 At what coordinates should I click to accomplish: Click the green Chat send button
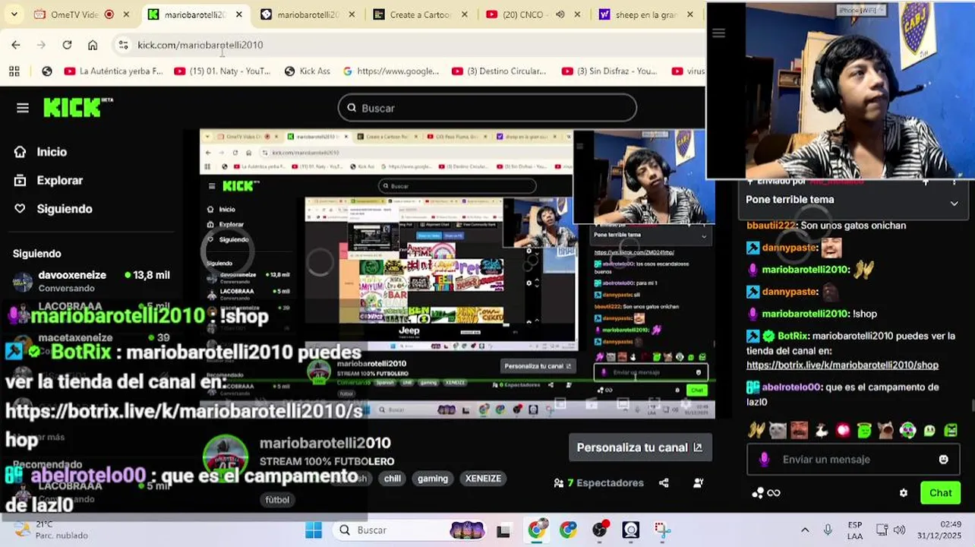pyautogui.click(x=940, y=493)
